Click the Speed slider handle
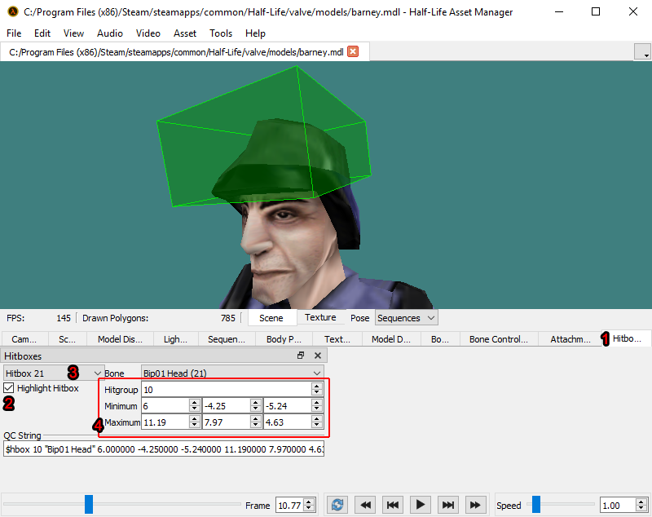Image resolution: width=652 pixels, height=517 pixels. click(x=536, y=504)
